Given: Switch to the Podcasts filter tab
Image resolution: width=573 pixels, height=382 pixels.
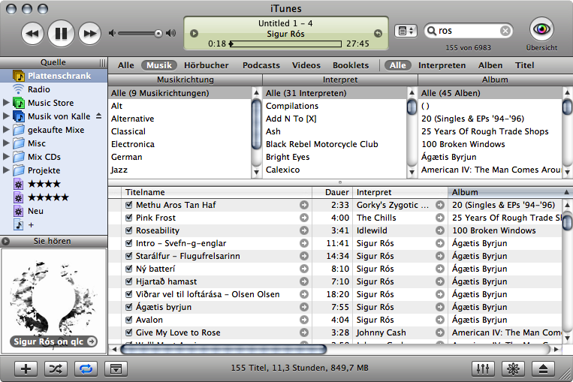Looking at the screenshot, I should pos(261,65).
